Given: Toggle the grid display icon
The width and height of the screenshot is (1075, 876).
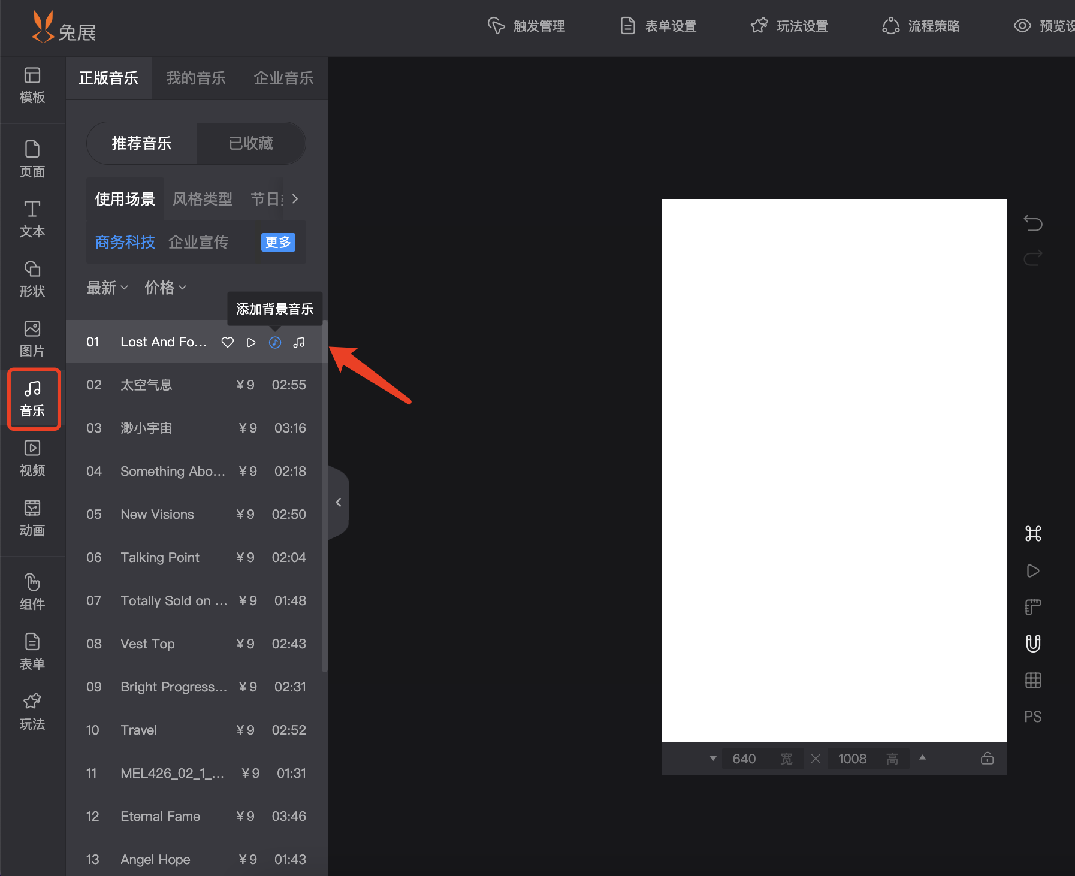Looking at the screenshot, I should (x=1033, y=680).
